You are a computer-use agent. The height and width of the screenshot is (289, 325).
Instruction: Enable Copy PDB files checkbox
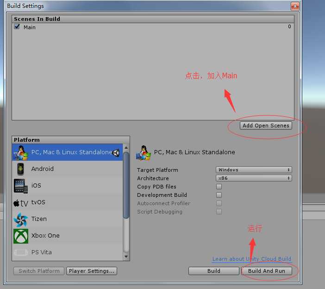[x=219, y=187]
